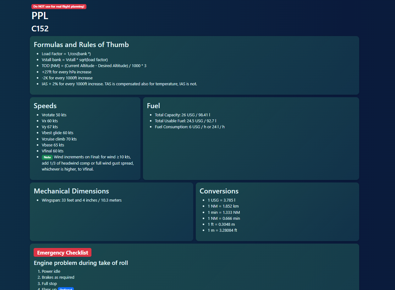The image size is (395, 290).
Task: Click the TOD [NM] formula list item
Action: pyautogui.click(x=94, y=66)
